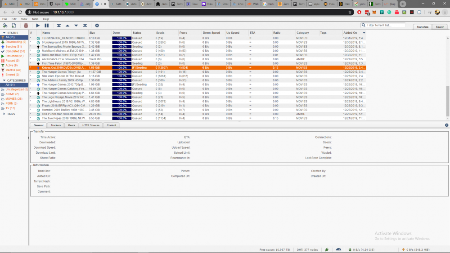Open Options via the gear icon

pyautogui.click(x=97, y=26)
